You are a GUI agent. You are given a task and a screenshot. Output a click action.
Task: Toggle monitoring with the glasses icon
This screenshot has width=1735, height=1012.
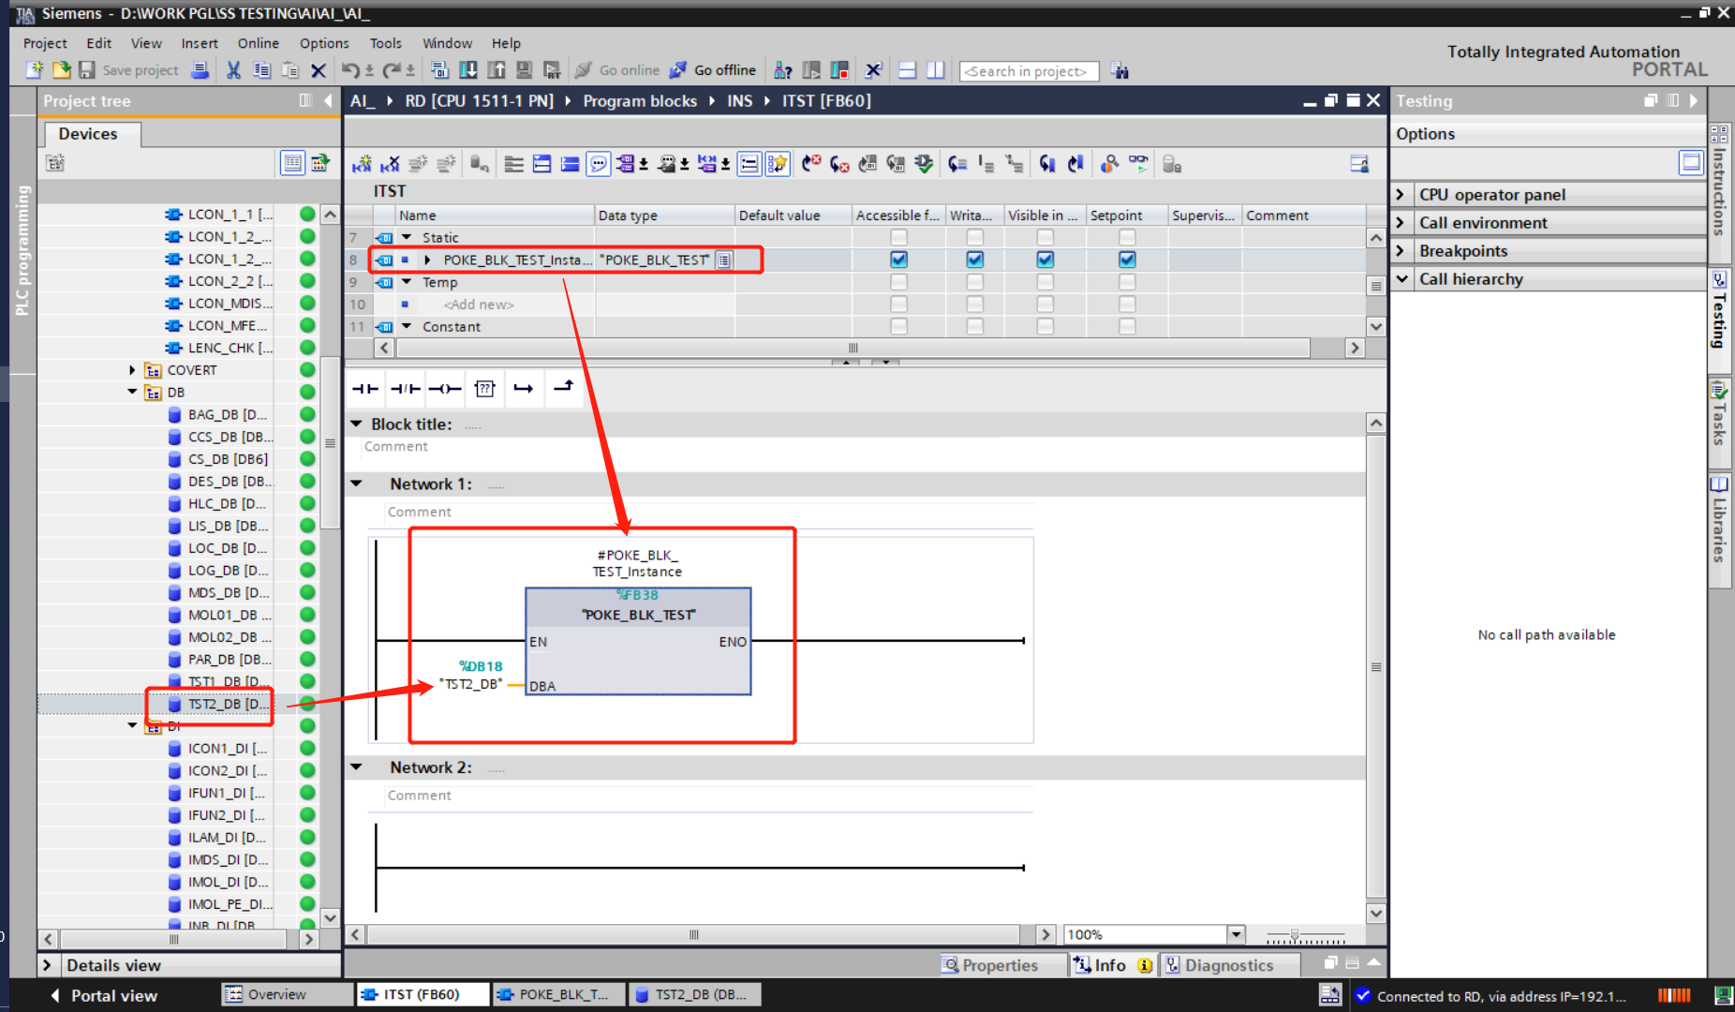[x=1138, y=164]
